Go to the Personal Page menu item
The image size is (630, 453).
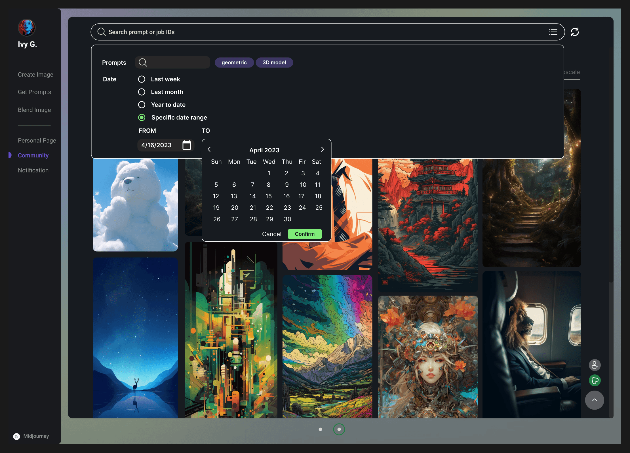37,140
